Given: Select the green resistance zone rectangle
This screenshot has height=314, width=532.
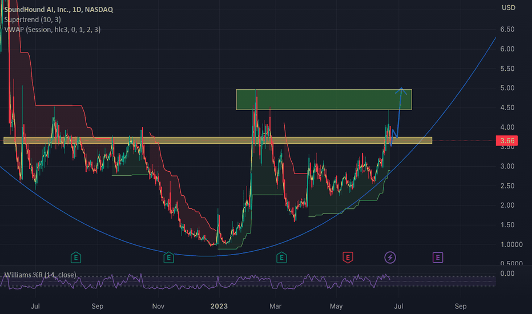Looking at the screenshot, I should 324,99.
